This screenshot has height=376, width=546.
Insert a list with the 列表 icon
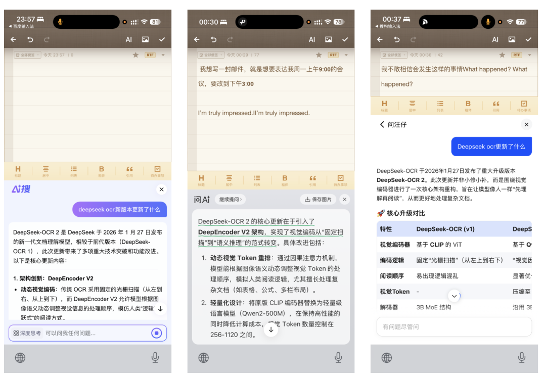pos(73,170)
